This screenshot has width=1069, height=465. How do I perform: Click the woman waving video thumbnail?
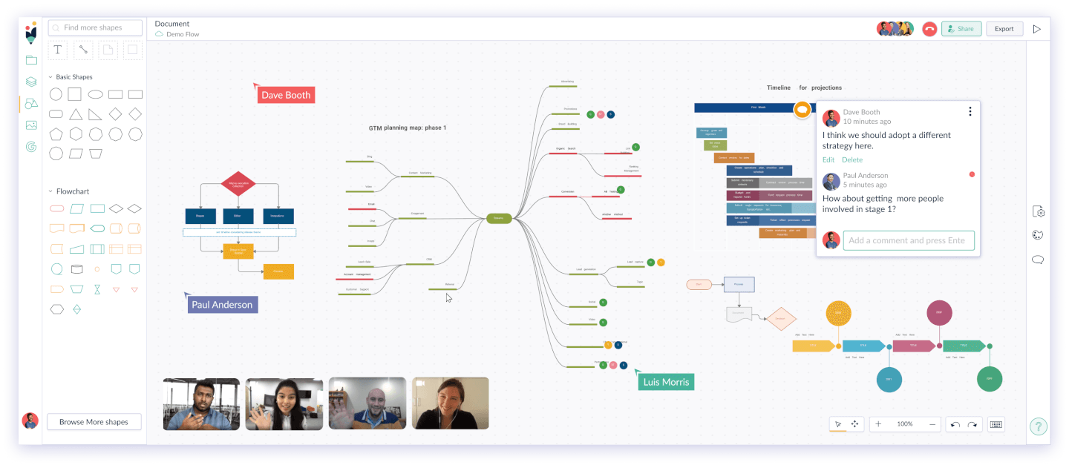pos(284,403)
